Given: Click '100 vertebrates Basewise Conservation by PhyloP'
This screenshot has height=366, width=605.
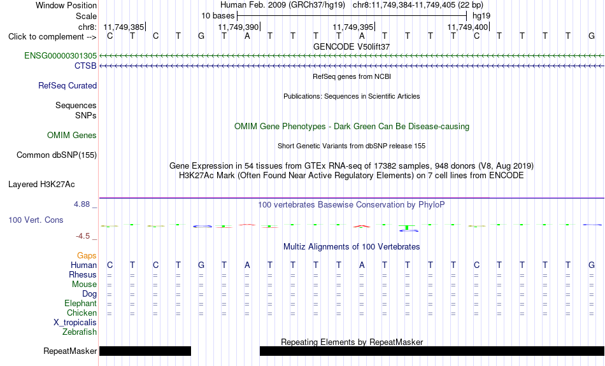Looking at the screenshot, I should 352,205.
